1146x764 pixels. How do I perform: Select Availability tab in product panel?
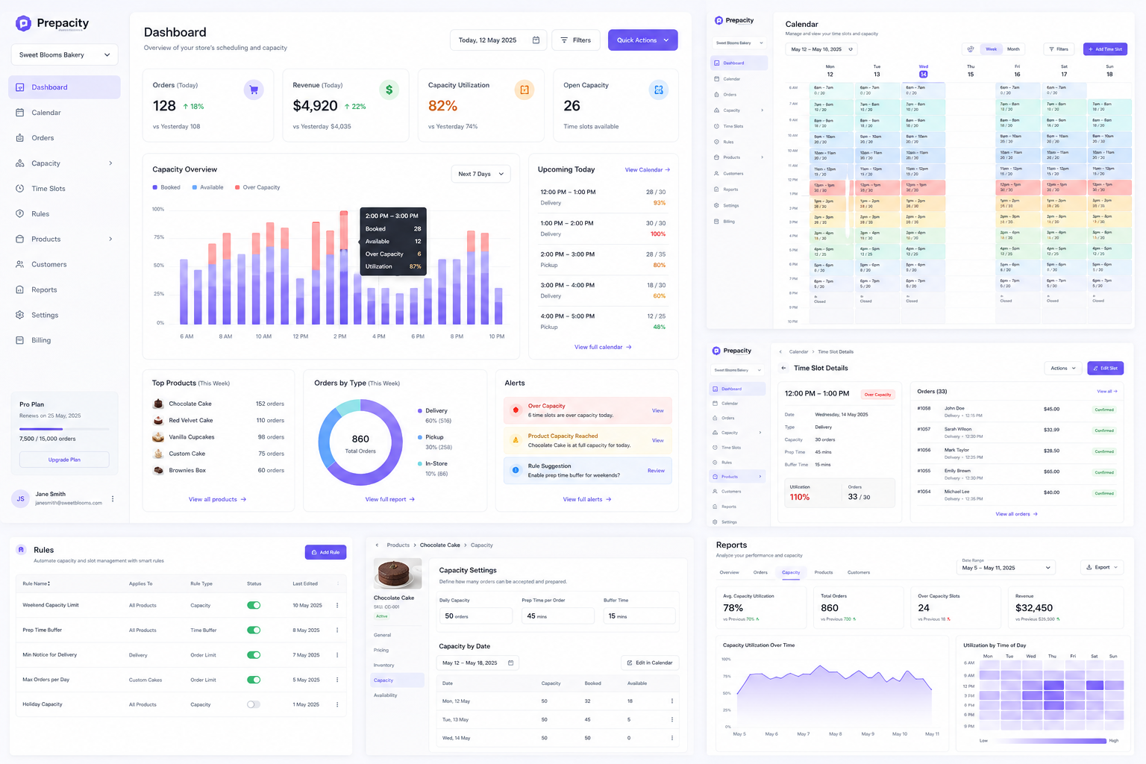click(x=386, y=695)
